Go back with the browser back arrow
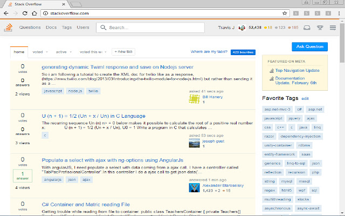345x216 pixels. coord(6,13)
